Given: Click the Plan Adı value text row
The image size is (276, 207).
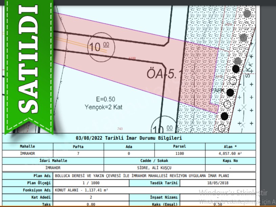Looking at the screenshot, I should click(142, 176).
